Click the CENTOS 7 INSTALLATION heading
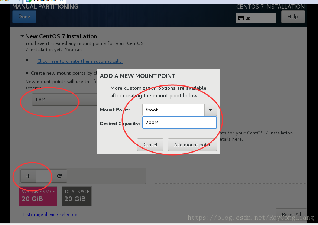Image resolution: width=318 pixels, height=225 pixels. [x=270, y=7]
